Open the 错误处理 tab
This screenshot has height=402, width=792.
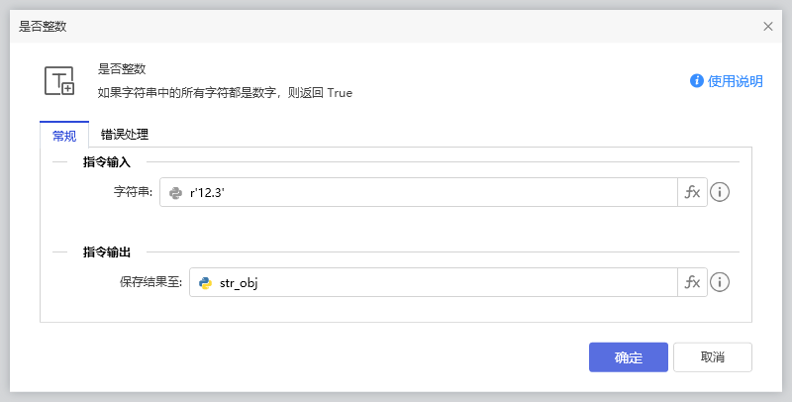pyautogui.click(x=125, y=135)
